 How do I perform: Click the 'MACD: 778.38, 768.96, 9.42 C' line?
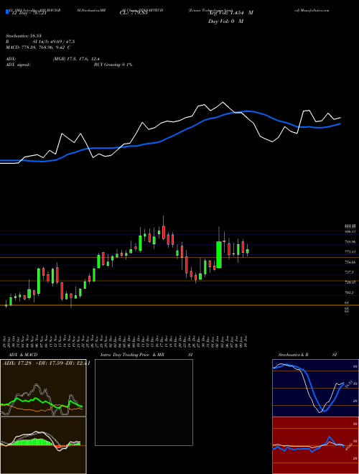[38, 47]
